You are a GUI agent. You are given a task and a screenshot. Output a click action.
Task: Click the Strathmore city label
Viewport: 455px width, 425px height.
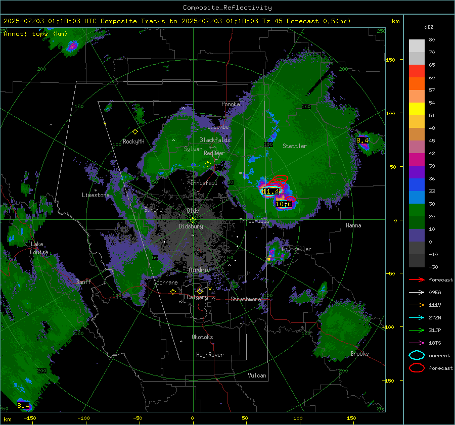246,299
